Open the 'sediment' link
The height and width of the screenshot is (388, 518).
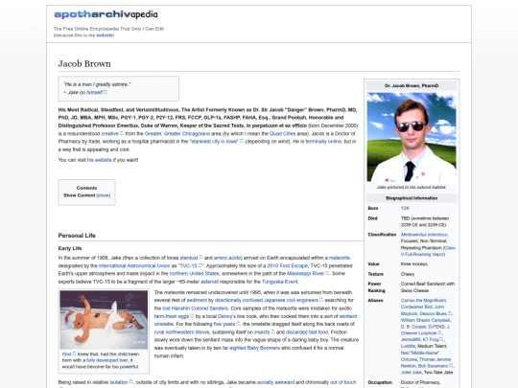click(x=197, y=300)
